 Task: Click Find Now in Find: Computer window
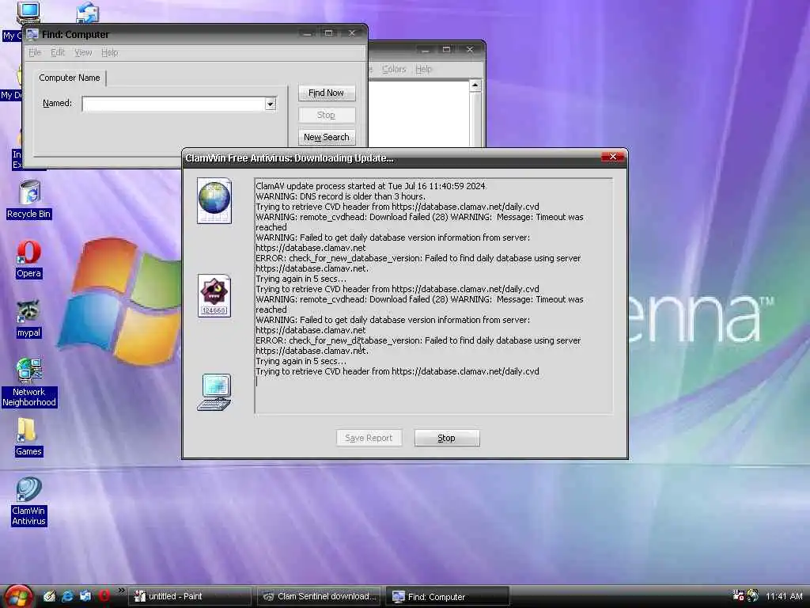[327, 93]
